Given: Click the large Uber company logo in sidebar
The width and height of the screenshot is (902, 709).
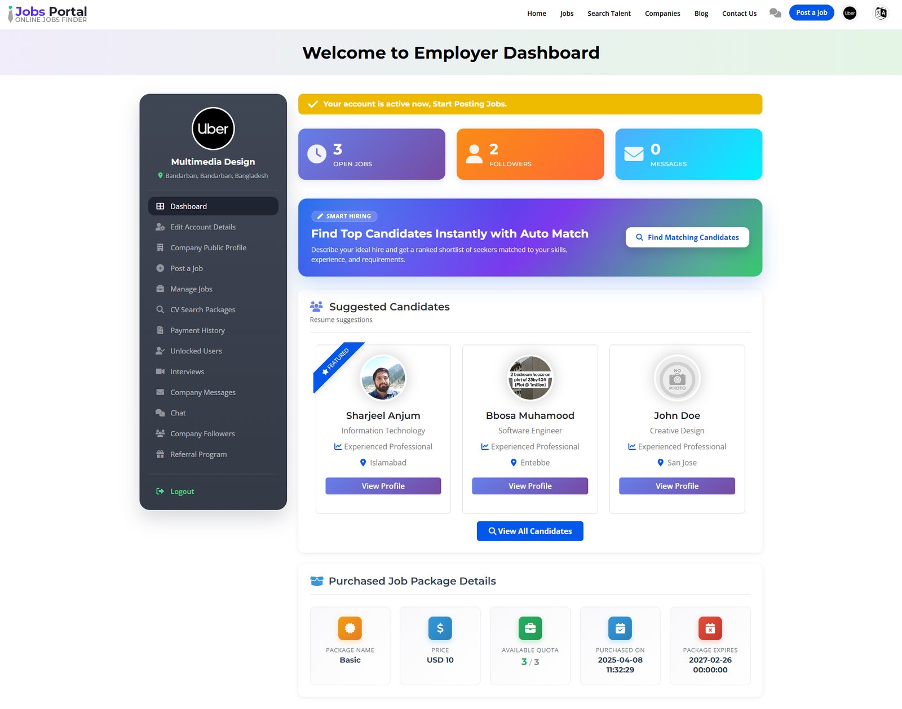Looking at the screenshot, I should pos(213,128).
